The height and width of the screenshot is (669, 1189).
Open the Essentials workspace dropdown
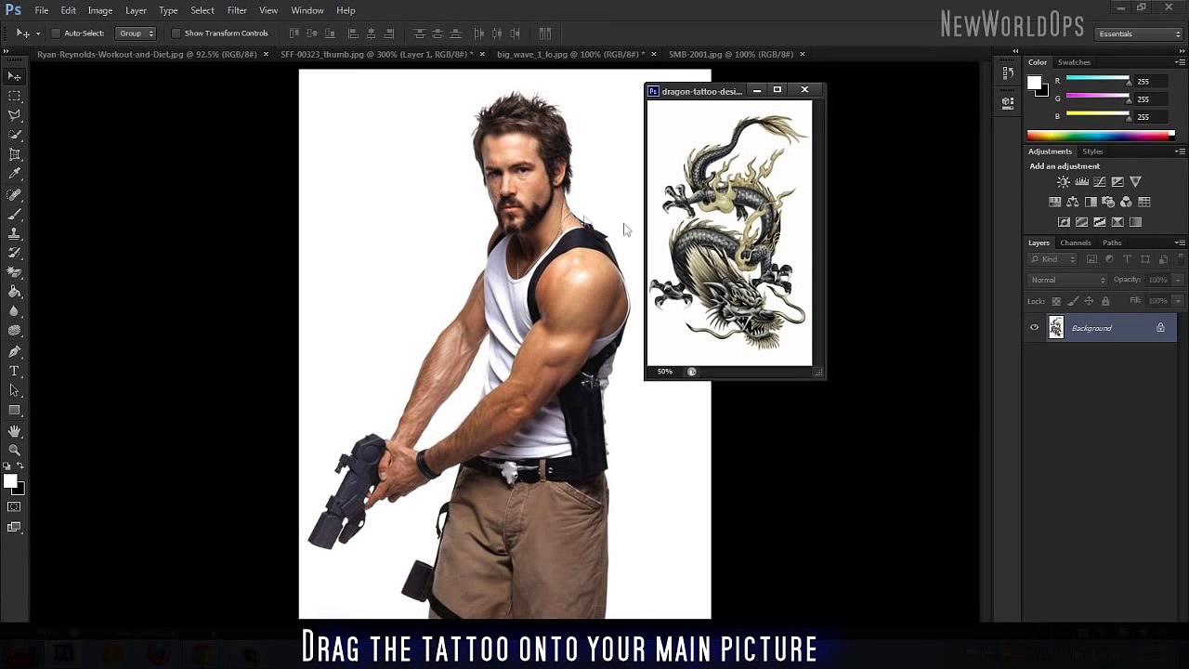pos(1138,33)
